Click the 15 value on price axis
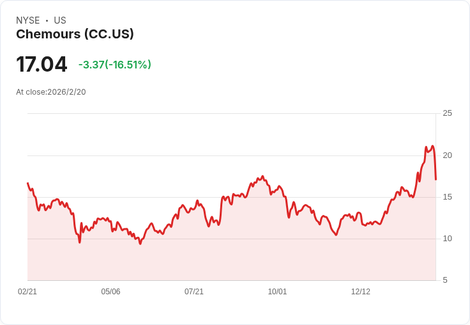 coord(447,197)
